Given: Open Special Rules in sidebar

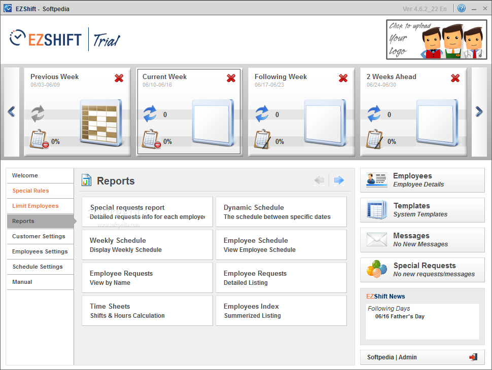Looking at the screenshot, I should 40,191.
